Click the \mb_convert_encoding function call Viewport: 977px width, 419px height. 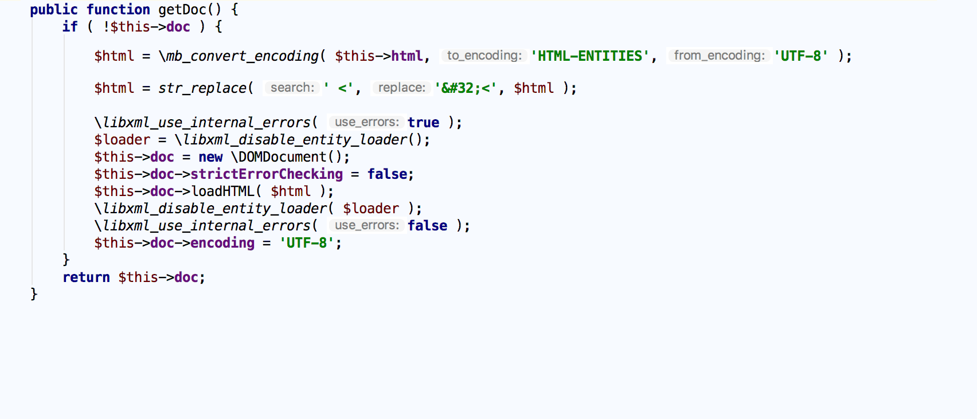[x=239, y=56]
